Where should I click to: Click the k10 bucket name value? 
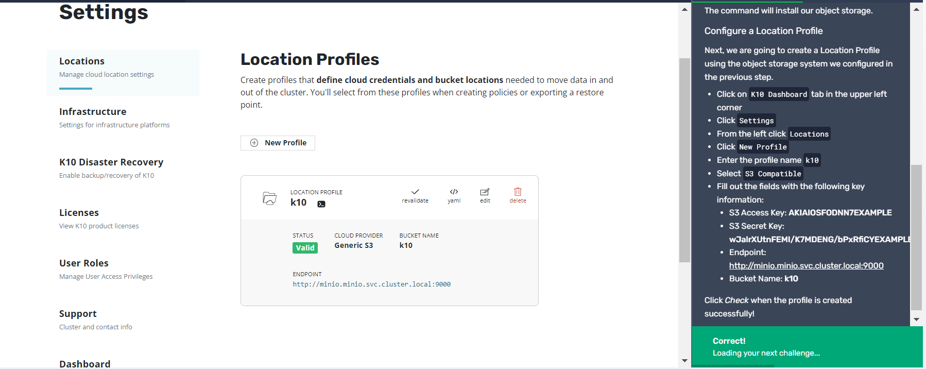pos(406,245)
